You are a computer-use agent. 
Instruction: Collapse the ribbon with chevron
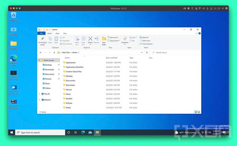point(196,33)
